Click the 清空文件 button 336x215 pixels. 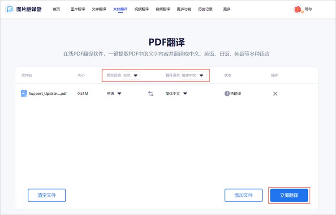tap(47, 195)
